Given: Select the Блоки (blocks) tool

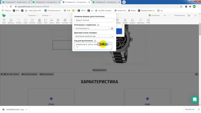Looking at the screenshot, I should point(25,21).
